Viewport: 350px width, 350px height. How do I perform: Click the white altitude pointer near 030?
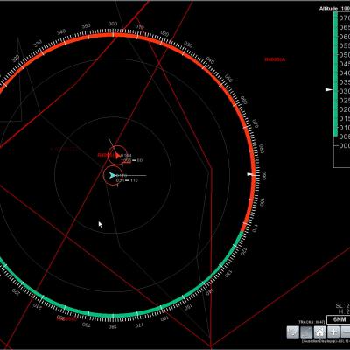pos(329,90)
